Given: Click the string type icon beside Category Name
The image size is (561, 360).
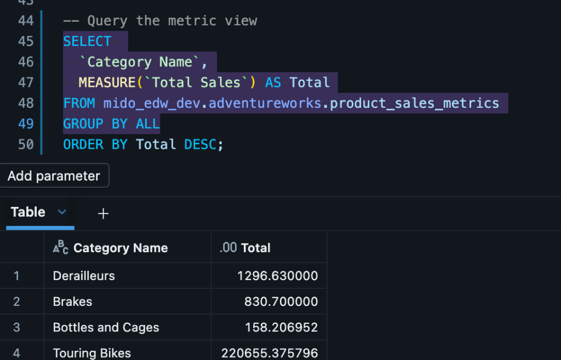Looking at the screenshot, I should 60,248.
